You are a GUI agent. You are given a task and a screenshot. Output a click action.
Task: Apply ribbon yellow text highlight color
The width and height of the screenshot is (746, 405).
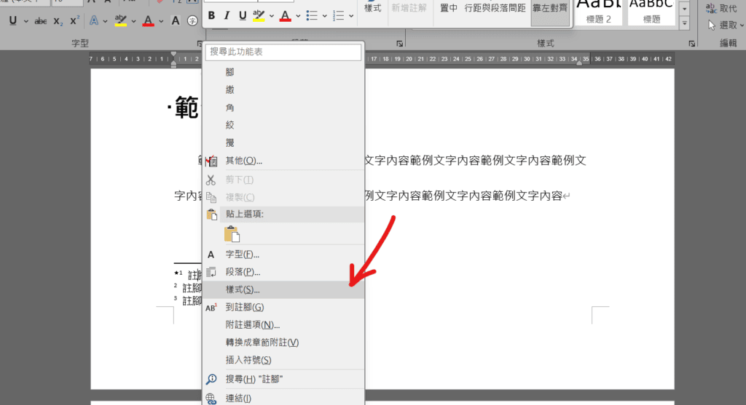point(121,20)
